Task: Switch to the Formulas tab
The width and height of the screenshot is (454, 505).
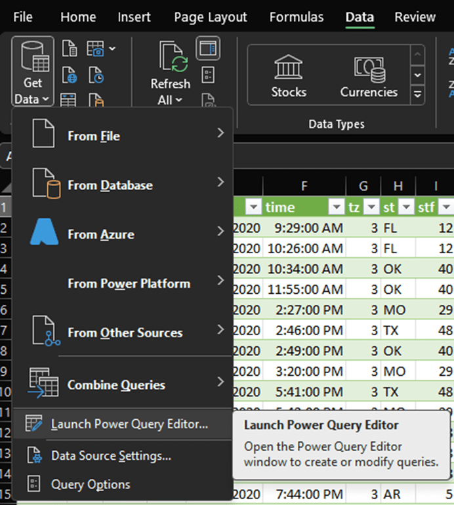Action: pyautogui.click(x=297, y=17)
